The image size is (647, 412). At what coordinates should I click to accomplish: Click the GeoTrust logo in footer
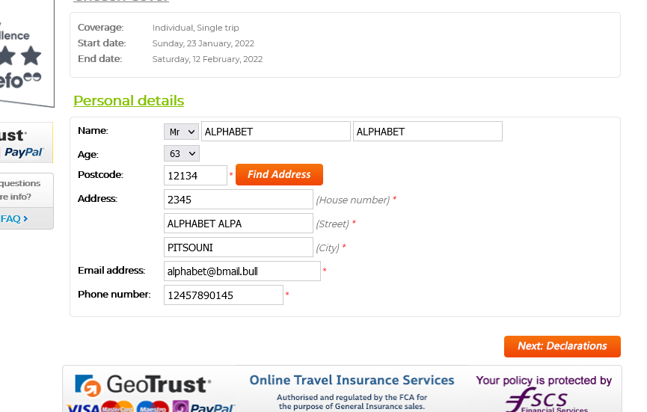(x=143, y=384)
